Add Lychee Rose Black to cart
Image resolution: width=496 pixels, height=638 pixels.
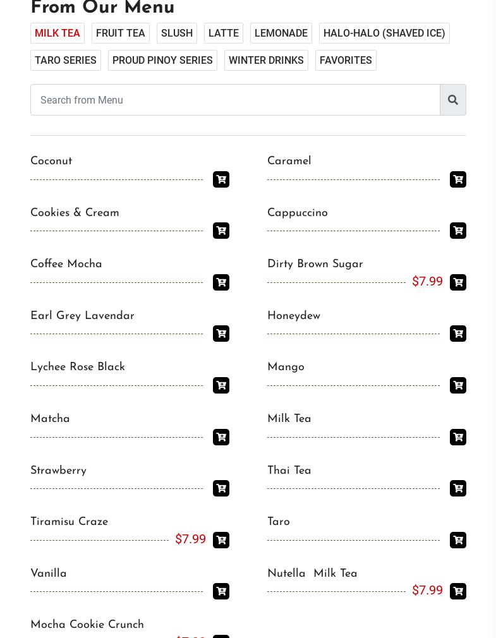coord(221,385)
